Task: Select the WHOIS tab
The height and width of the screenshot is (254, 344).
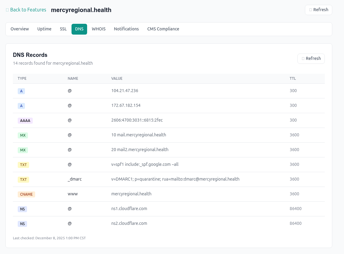Action: [x=99, y=29]
